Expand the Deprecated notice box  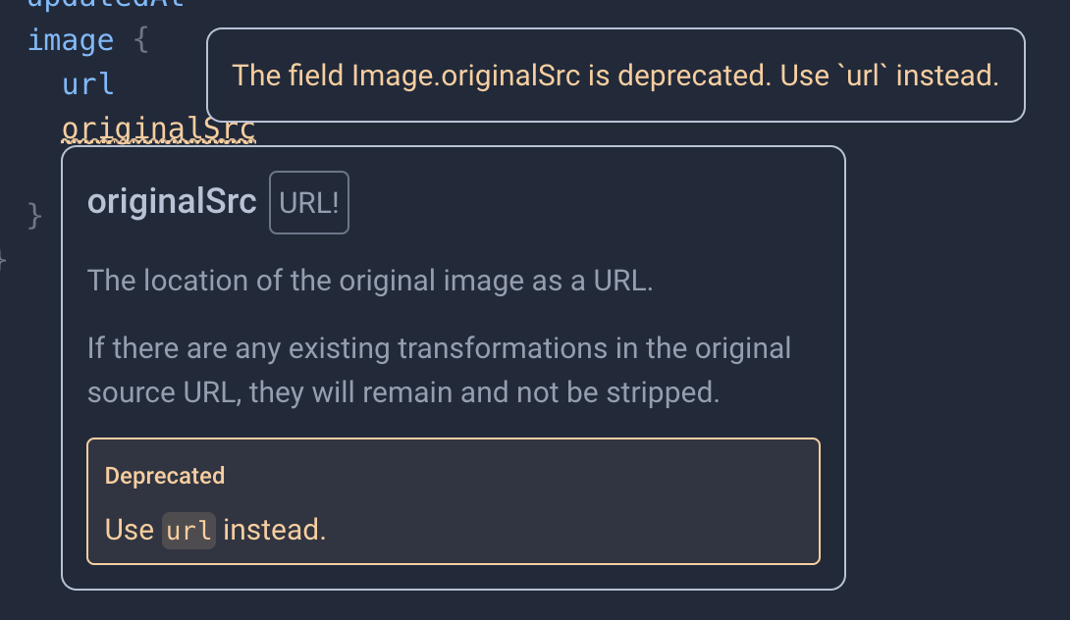453,500
